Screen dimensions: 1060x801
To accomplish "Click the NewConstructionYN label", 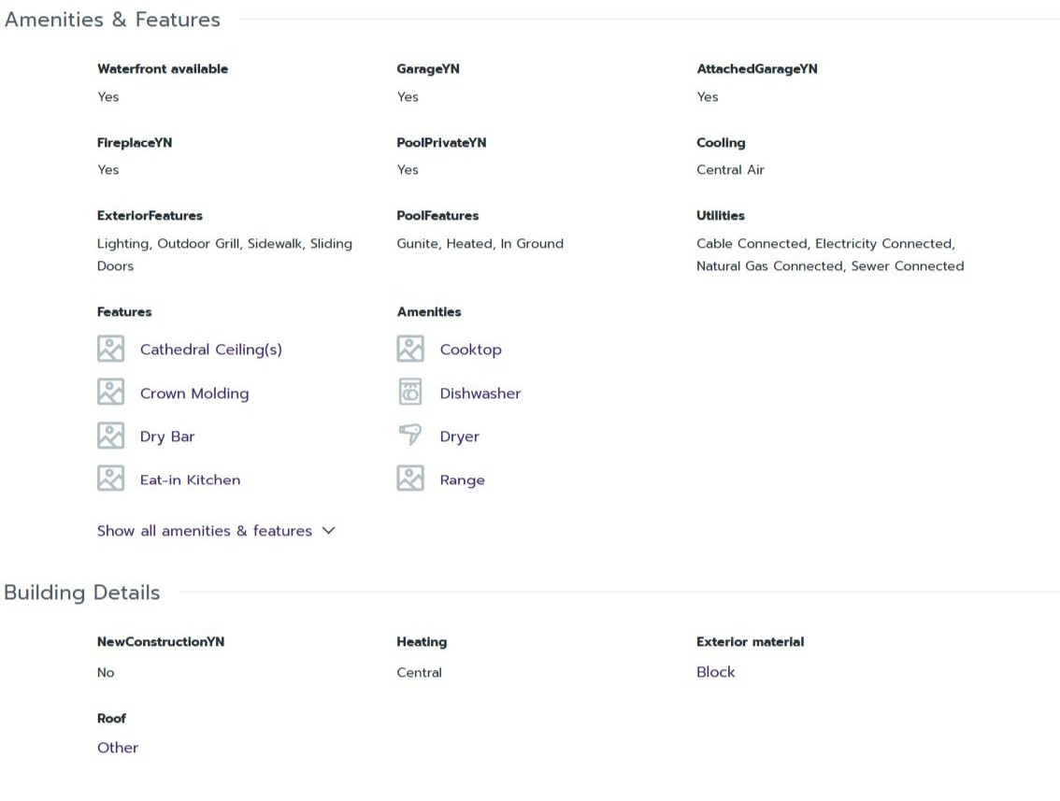I will [160, 642].
